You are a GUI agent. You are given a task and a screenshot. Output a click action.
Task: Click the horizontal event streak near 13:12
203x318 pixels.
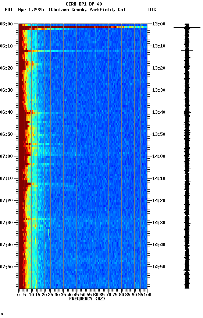pos(83,51)
